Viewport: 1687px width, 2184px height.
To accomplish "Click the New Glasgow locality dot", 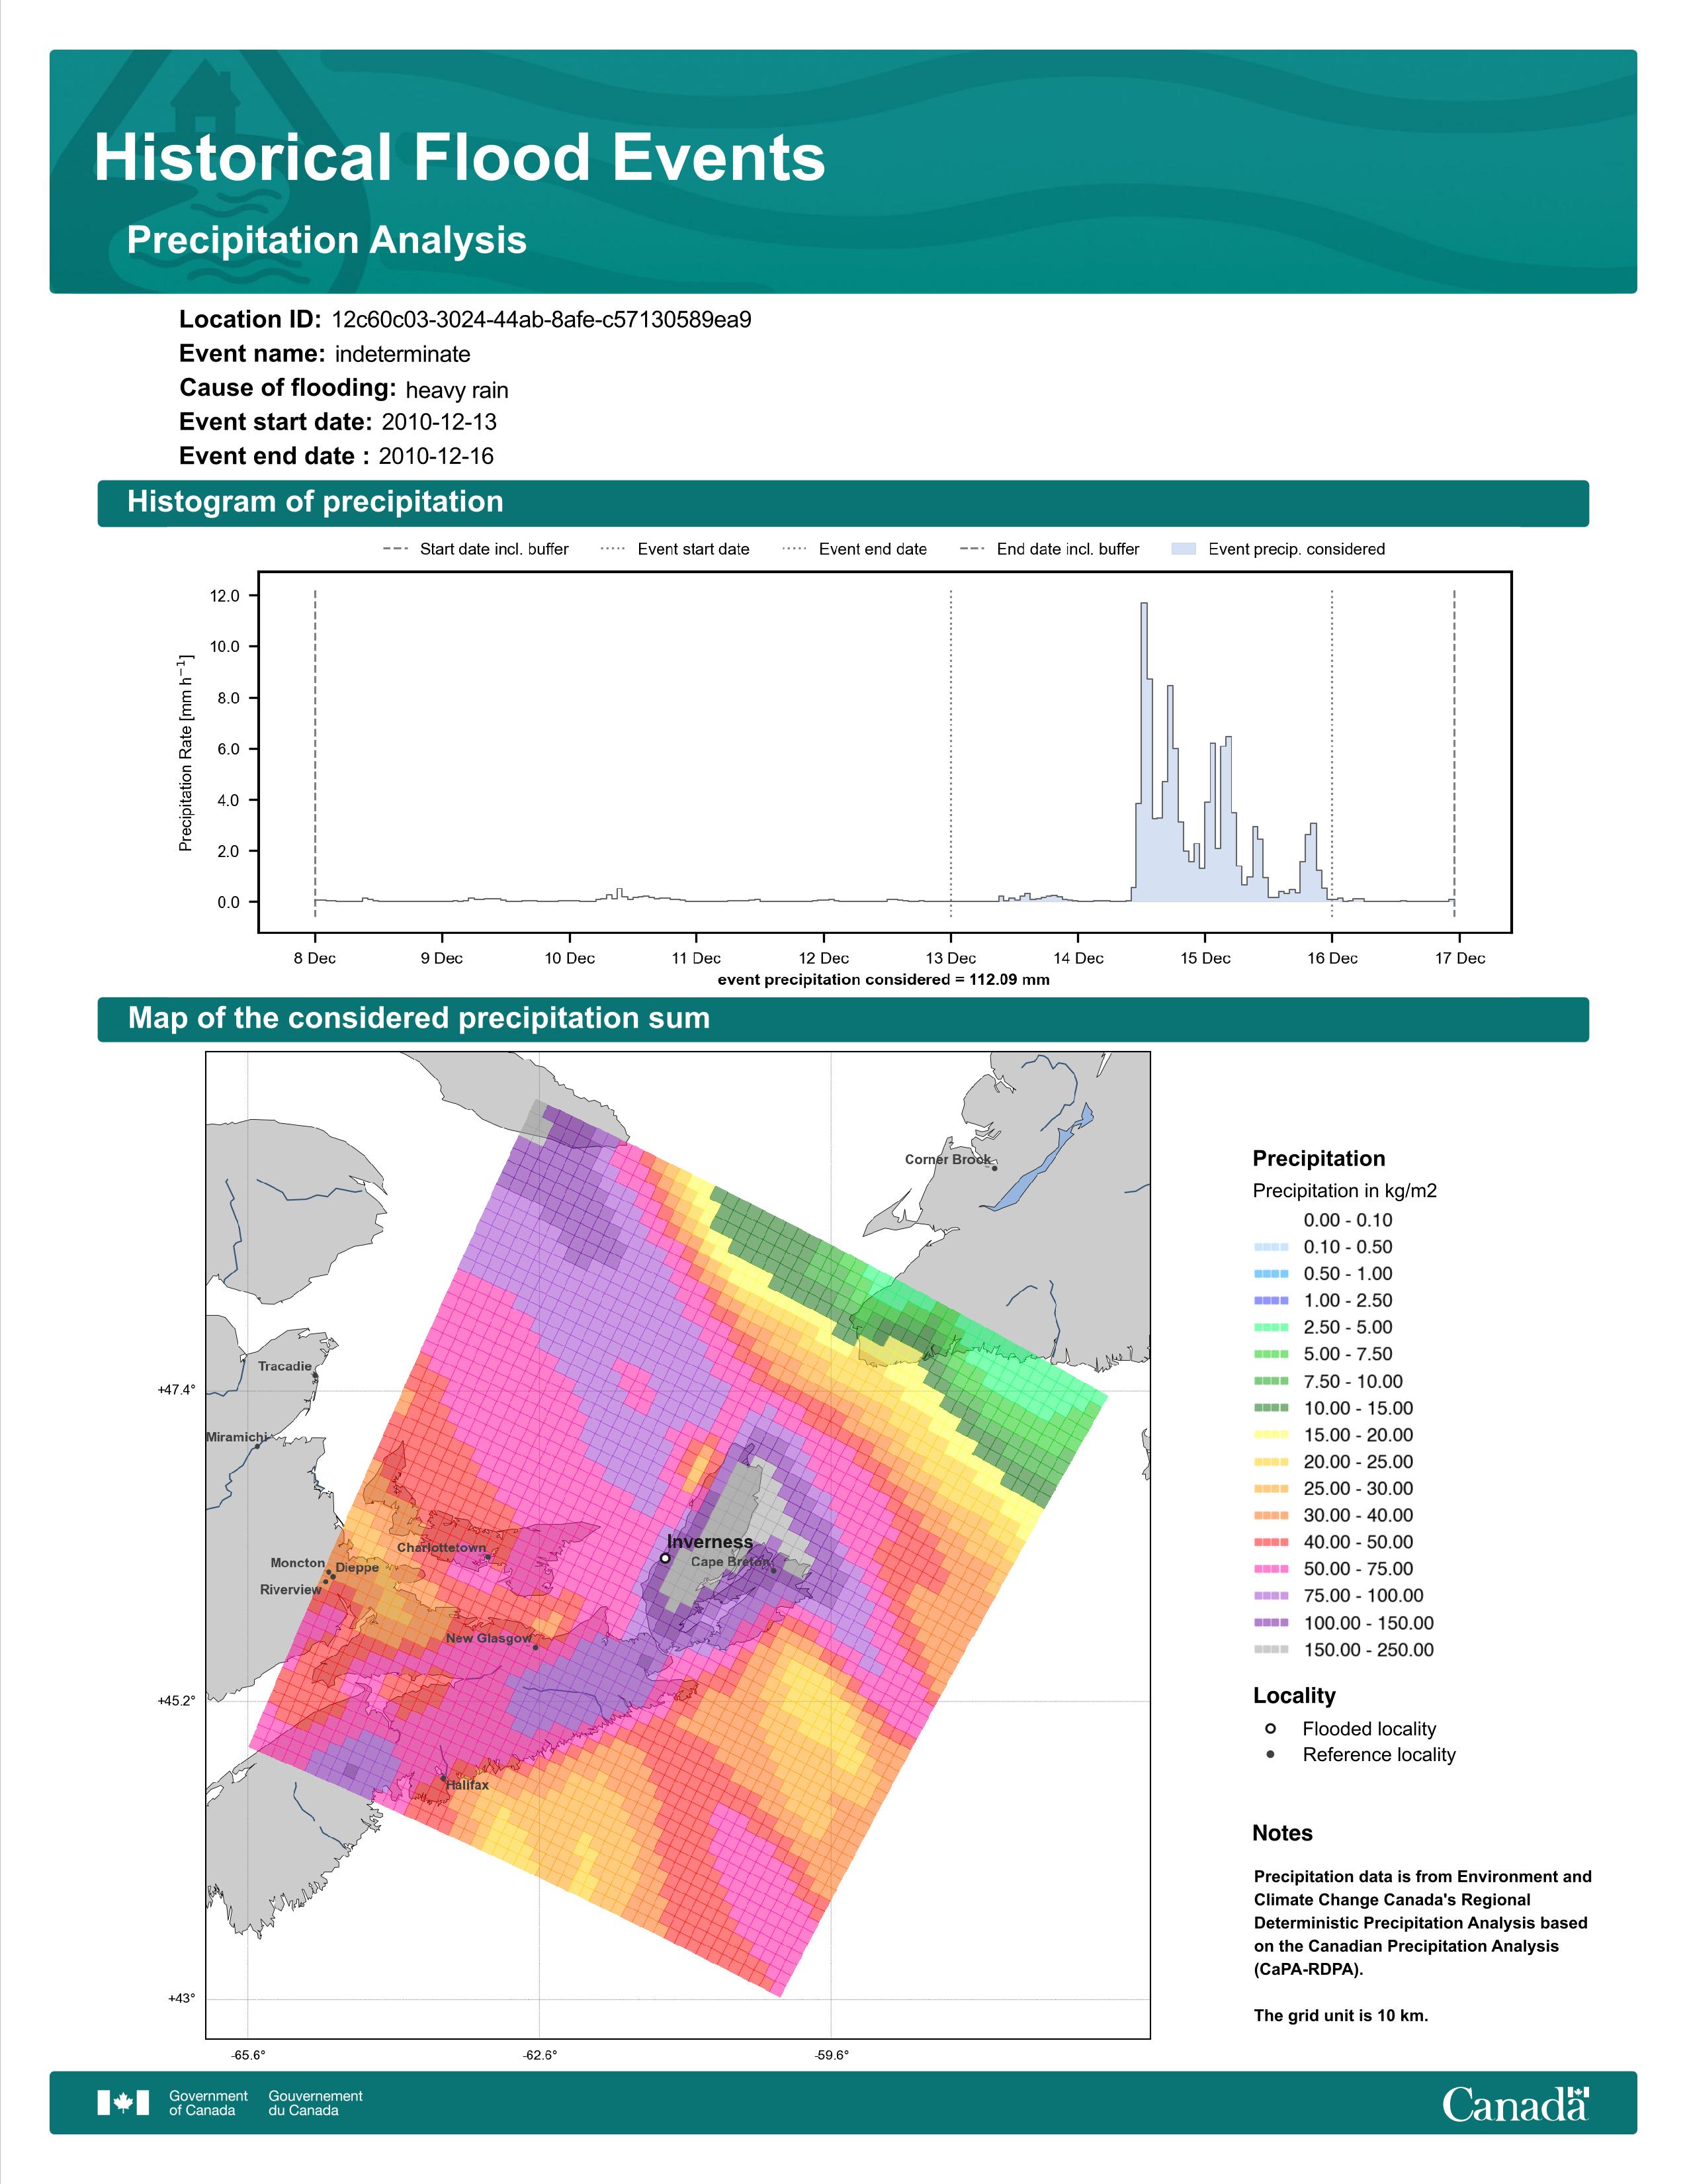I will 535,1647.
